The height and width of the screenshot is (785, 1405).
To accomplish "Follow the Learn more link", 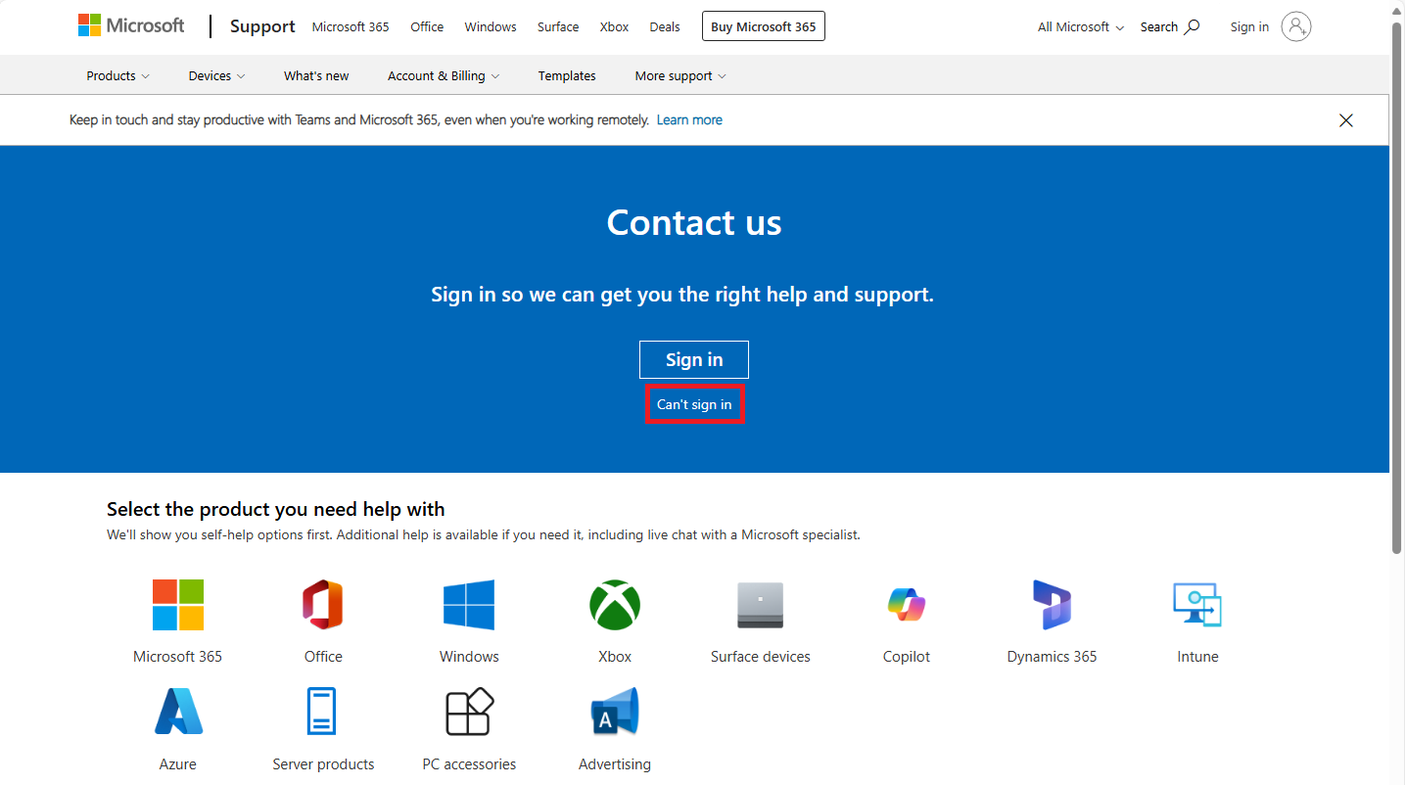I will [x=689, y=119].
